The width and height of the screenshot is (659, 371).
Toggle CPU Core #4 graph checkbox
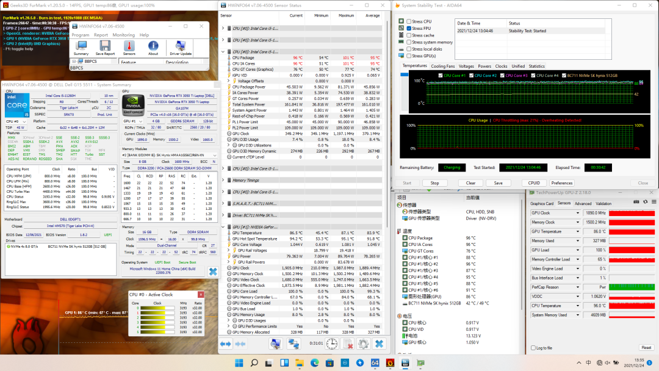533,76
